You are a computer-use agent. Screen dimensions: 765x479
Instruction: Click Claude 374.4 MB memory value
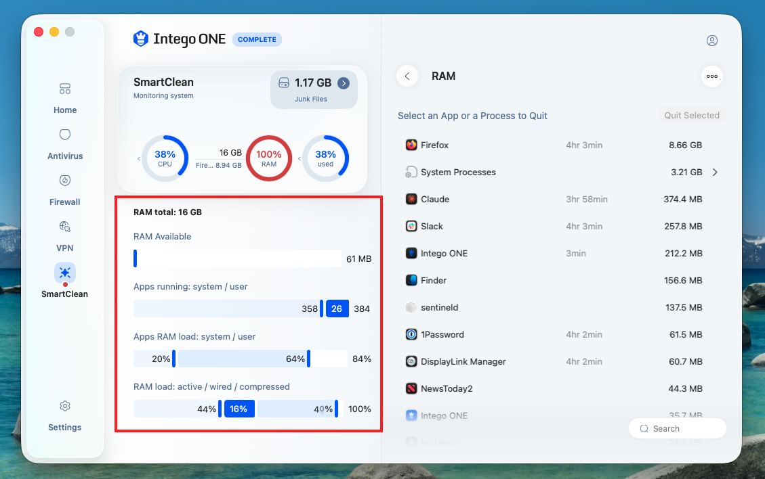click(x=683, y=200)
